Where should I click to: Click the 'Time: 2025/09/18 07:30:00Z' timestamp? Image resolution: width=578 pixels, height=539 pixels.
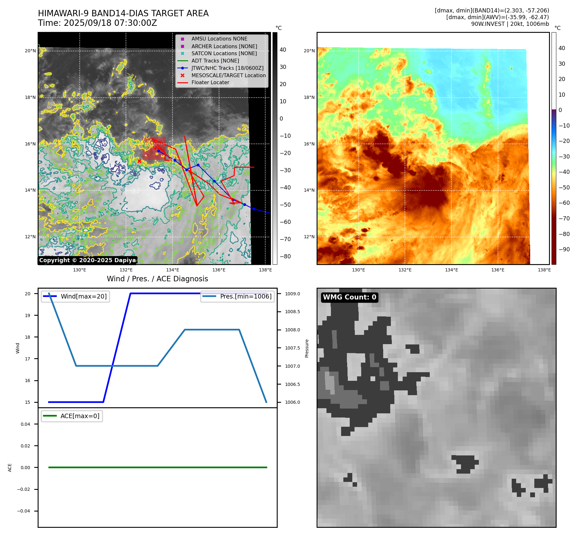98,23
